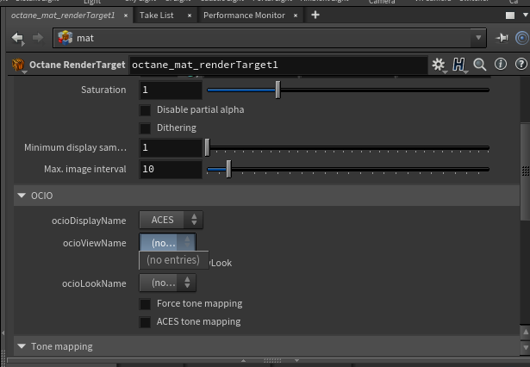
Task: Select the (no entries) menu item
Action: coord(173,260)
